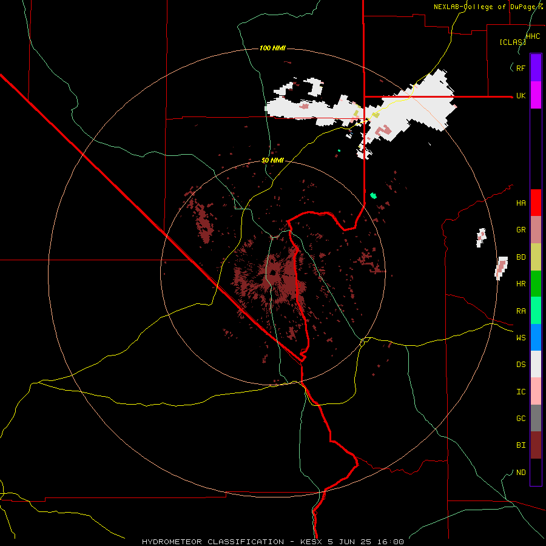Click the NEXLAB-College of DuPage credit text

coord(488,7)
